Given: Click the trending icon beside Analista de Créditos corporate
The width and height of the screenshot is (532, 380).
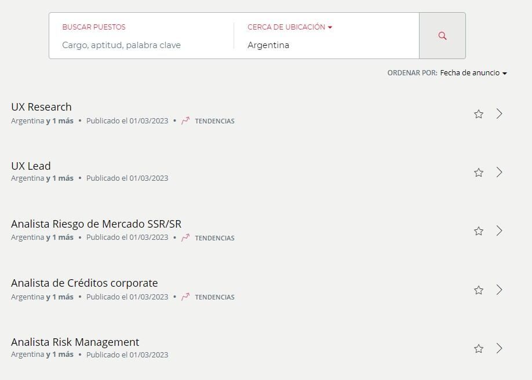Looking at the screenshot, I should click(x=185, y=297).
